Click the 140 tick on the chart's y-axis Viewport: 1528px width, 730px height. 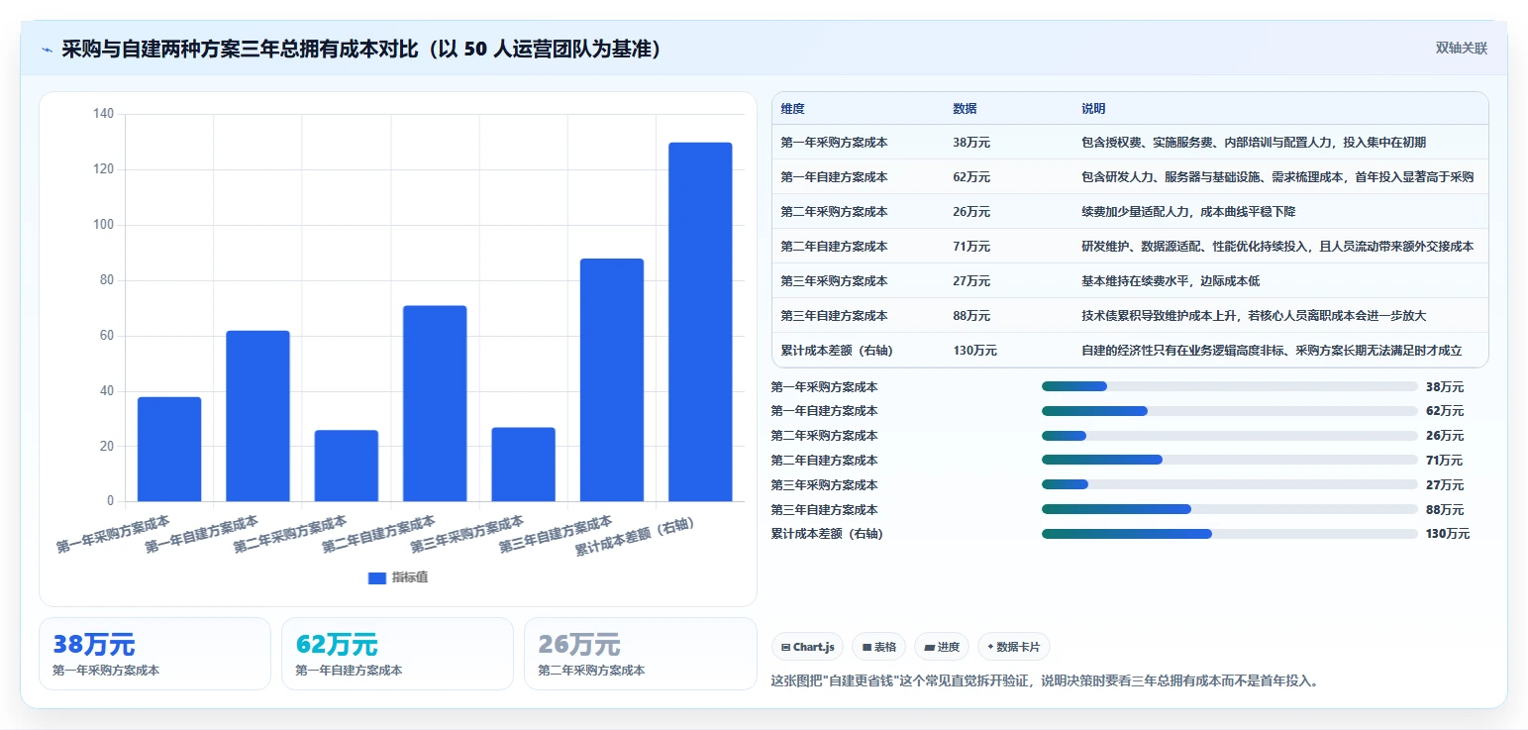point(104,114)
